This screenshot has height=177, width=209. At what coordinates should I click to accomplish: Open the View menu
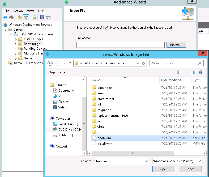click(x=30, y=11)
